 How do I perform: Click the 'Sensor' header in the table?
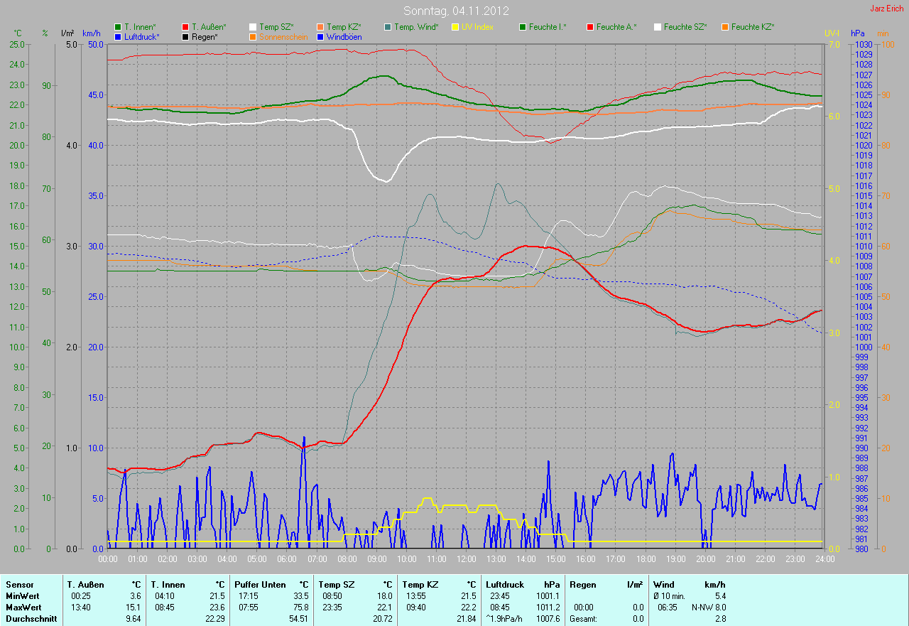coord(19,585)
